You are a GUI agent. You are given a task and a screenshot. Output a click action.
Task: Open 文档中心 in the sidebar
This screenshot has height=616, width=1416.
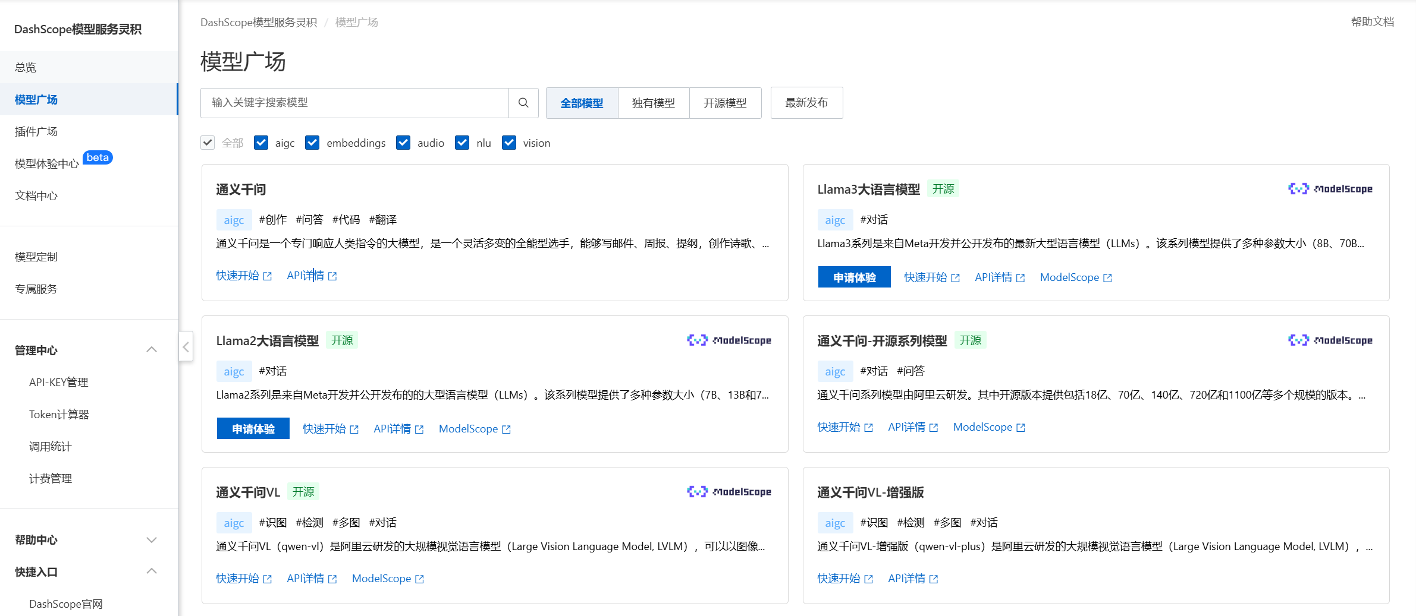coord(89,195)
